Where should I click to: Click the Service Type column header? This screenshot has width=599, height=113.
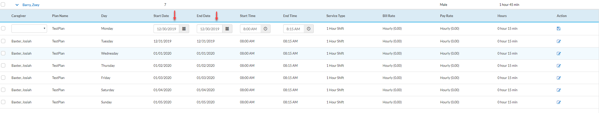335,16
